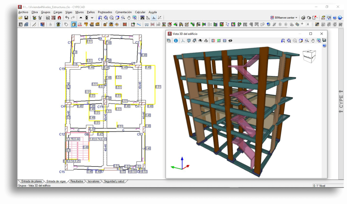Toggle the eye visibility icon in 3D view
The height and width of the screenshot is (204, 347).
tap(230, 41)
